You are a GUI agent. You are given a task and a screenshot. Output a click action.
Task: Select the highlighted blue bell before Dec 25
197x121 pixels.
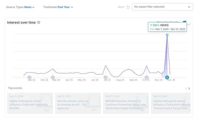coord(167,78)
